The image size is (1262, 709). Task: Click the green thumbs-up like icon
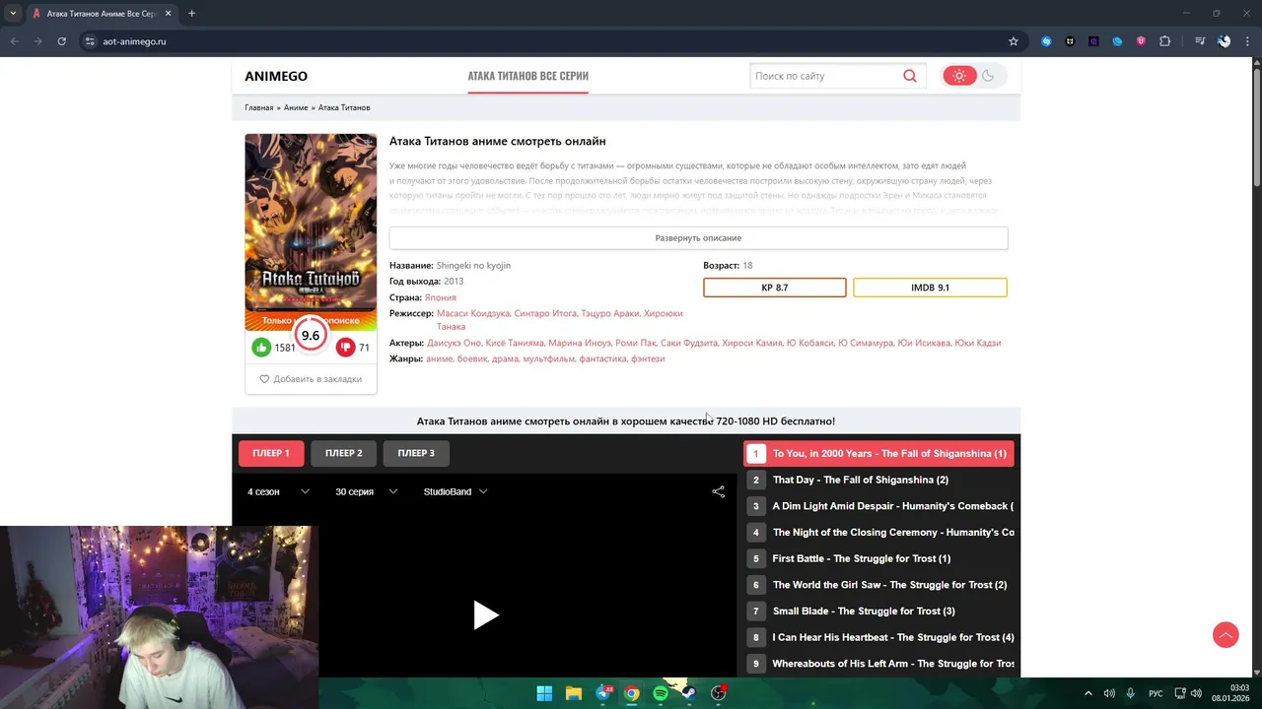coord(261,347)
